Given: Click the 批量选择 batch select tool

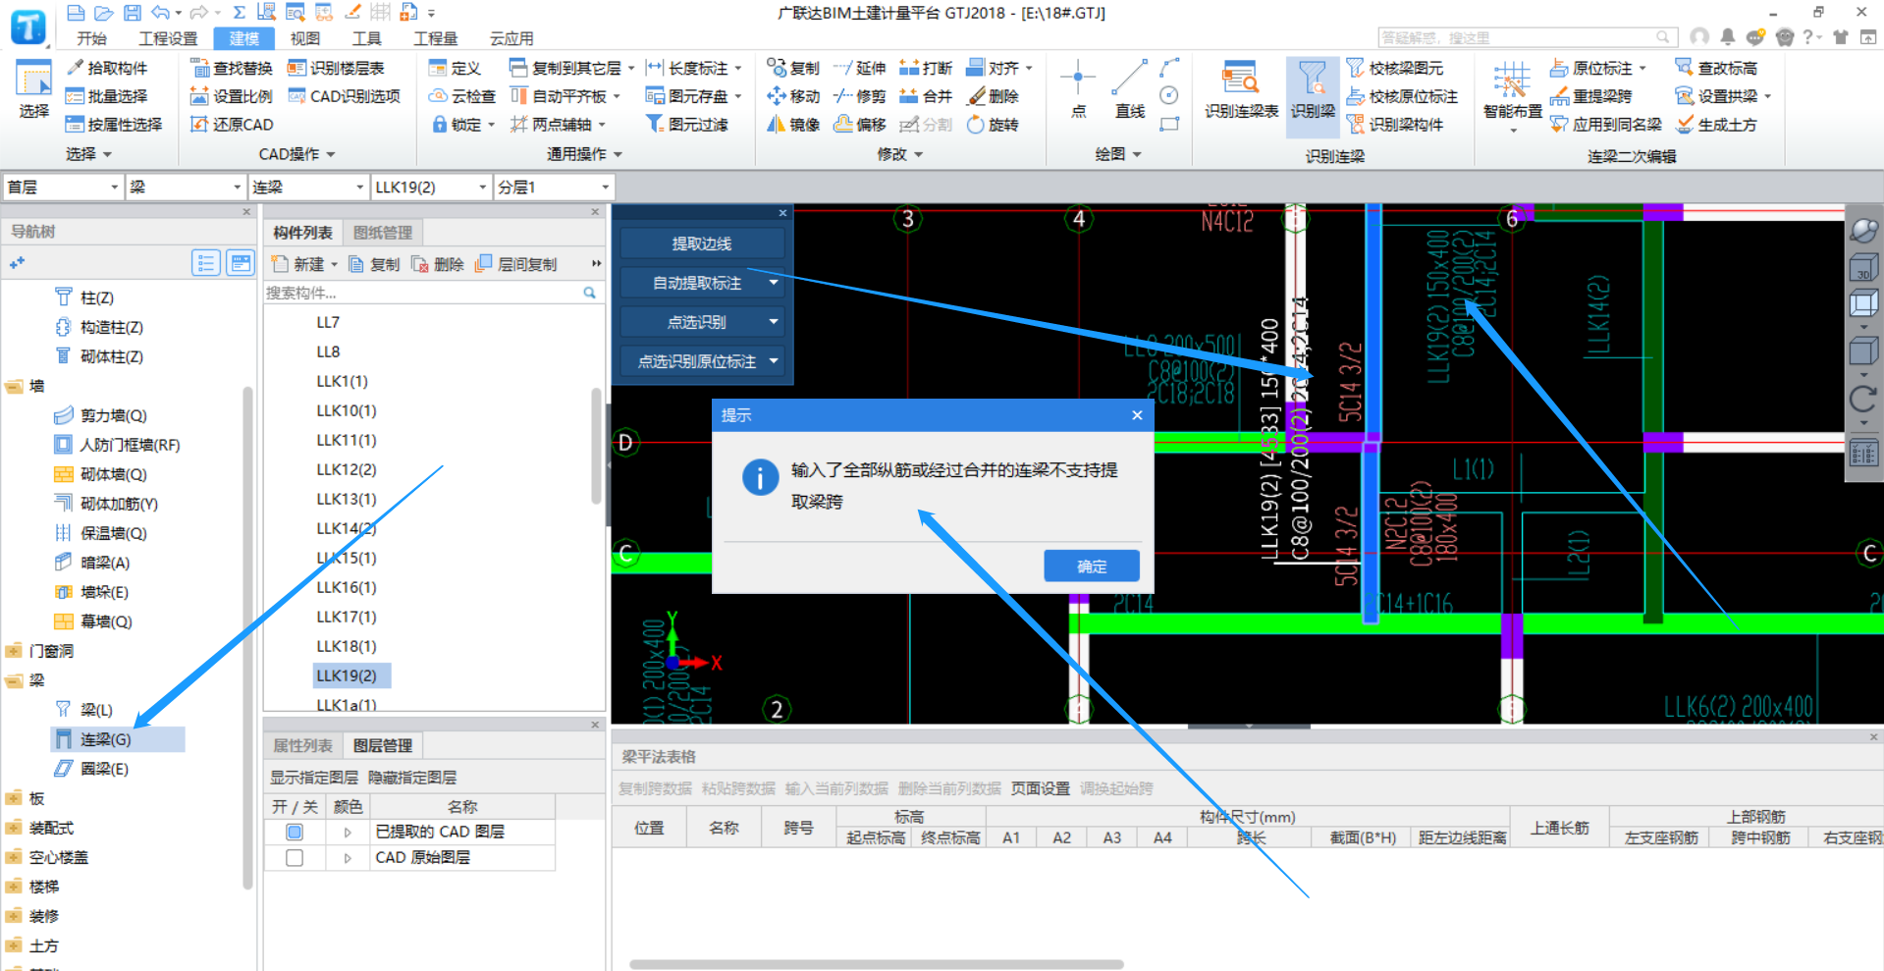Looking at the screenshot, I should pos(107,96).
